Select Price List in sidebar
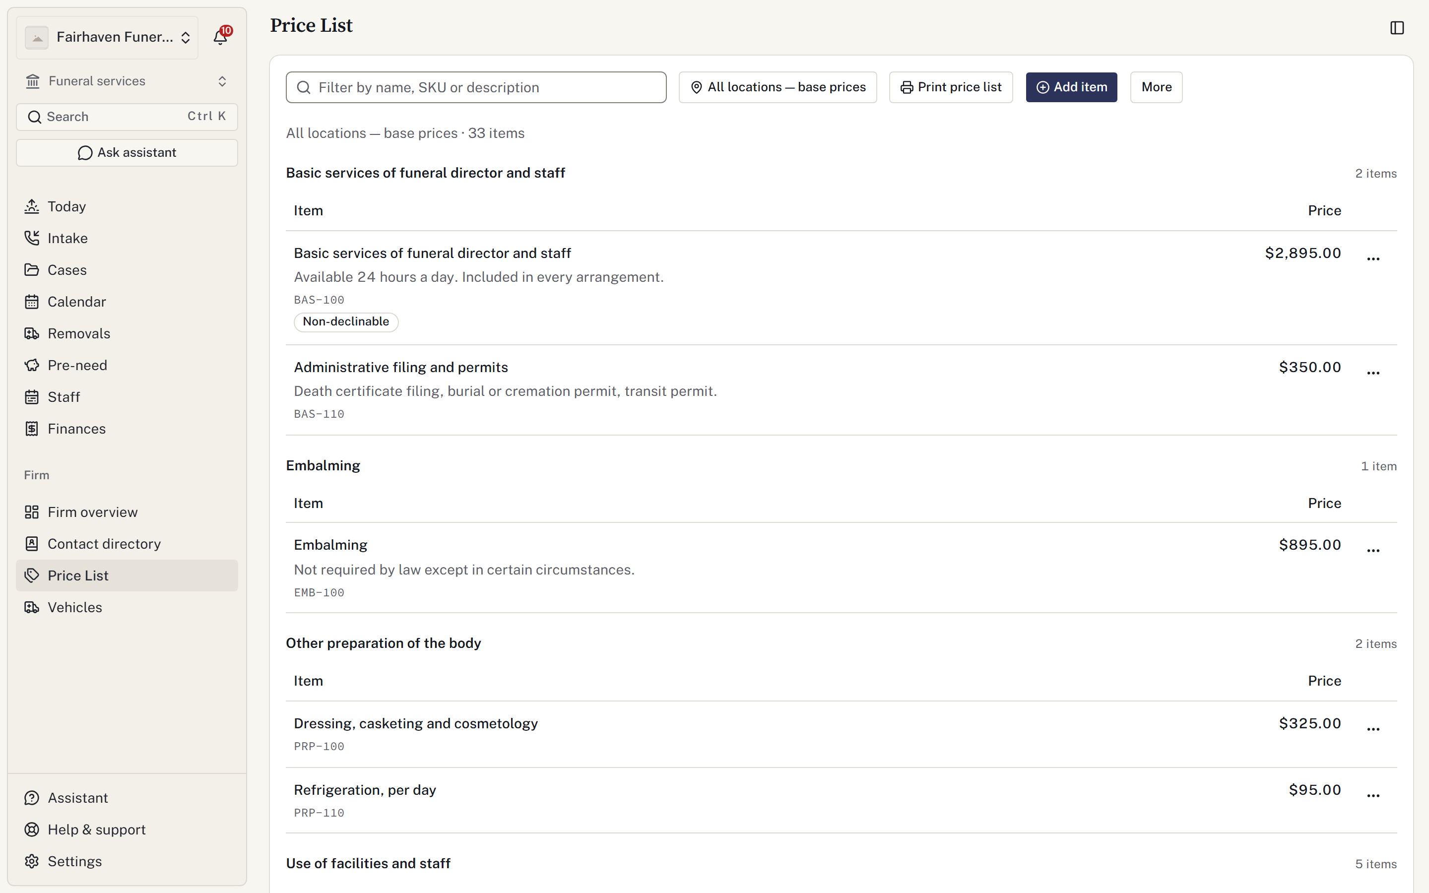 (x=127, y=575)
